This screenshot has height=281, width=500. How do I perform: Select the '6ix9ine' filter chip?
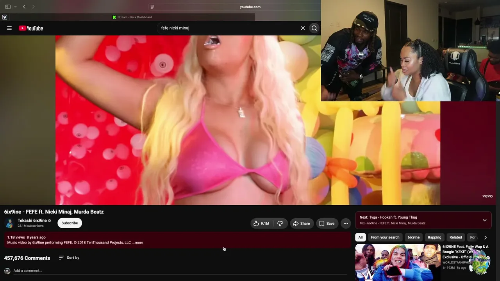tap(414, 237)
